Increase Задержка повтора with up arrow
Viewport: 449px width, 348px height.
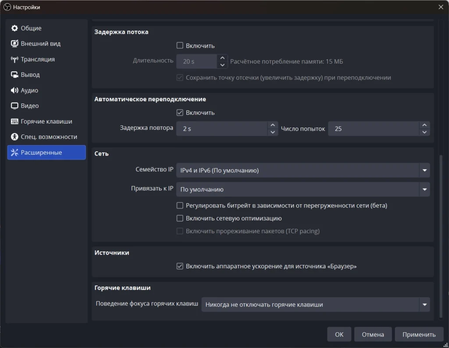coord(273,125)
